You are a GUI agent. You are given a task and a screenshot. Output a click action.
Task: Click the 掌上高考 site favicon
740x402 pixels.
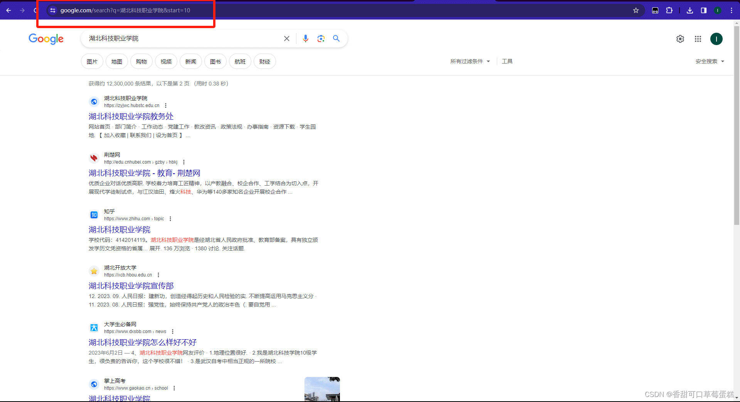[94, 384]
